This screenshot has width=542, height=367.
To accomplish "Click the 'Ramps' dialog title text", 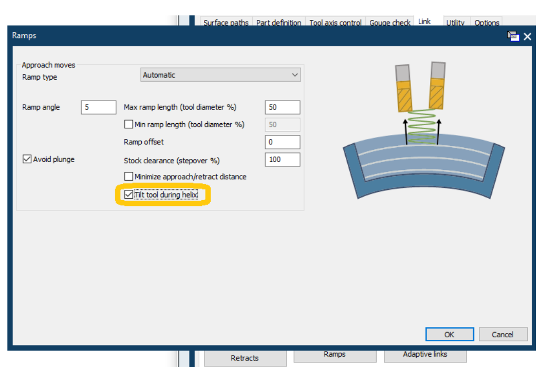I will point(24,35).
